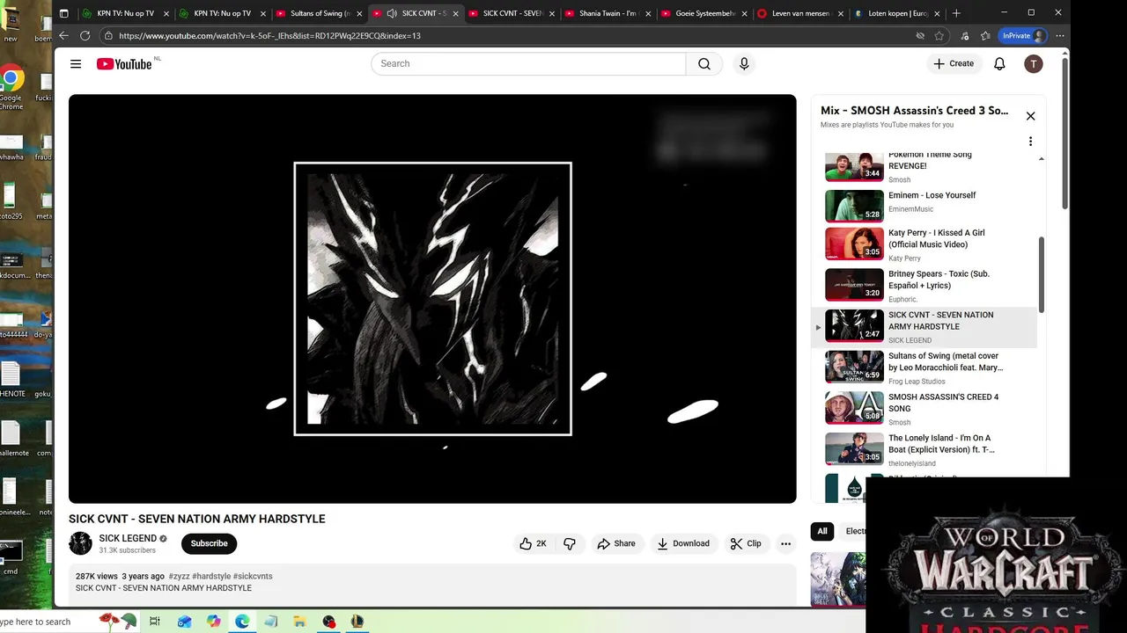
Task: Open Edge settings and more menu
Action: coord(1060,36)
